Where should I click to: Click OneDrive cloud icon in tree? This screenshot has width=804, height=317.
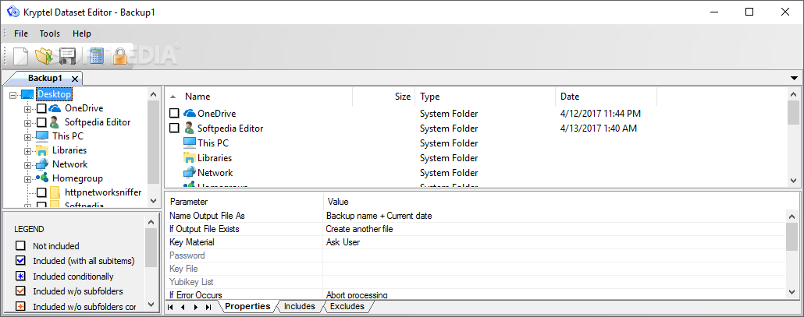click(x=55, y=108)
